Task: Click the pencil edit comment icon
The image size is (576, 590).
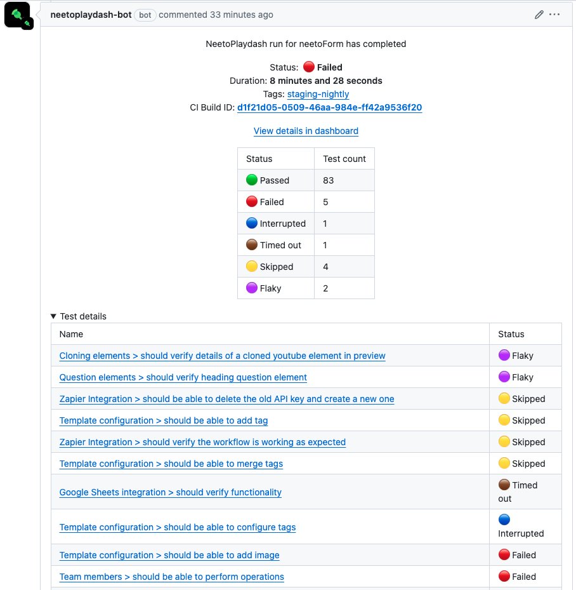Action: (x=539, y=15)
